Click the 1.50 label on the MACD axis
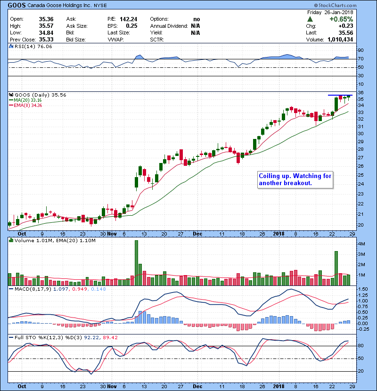 click(363, 289)
